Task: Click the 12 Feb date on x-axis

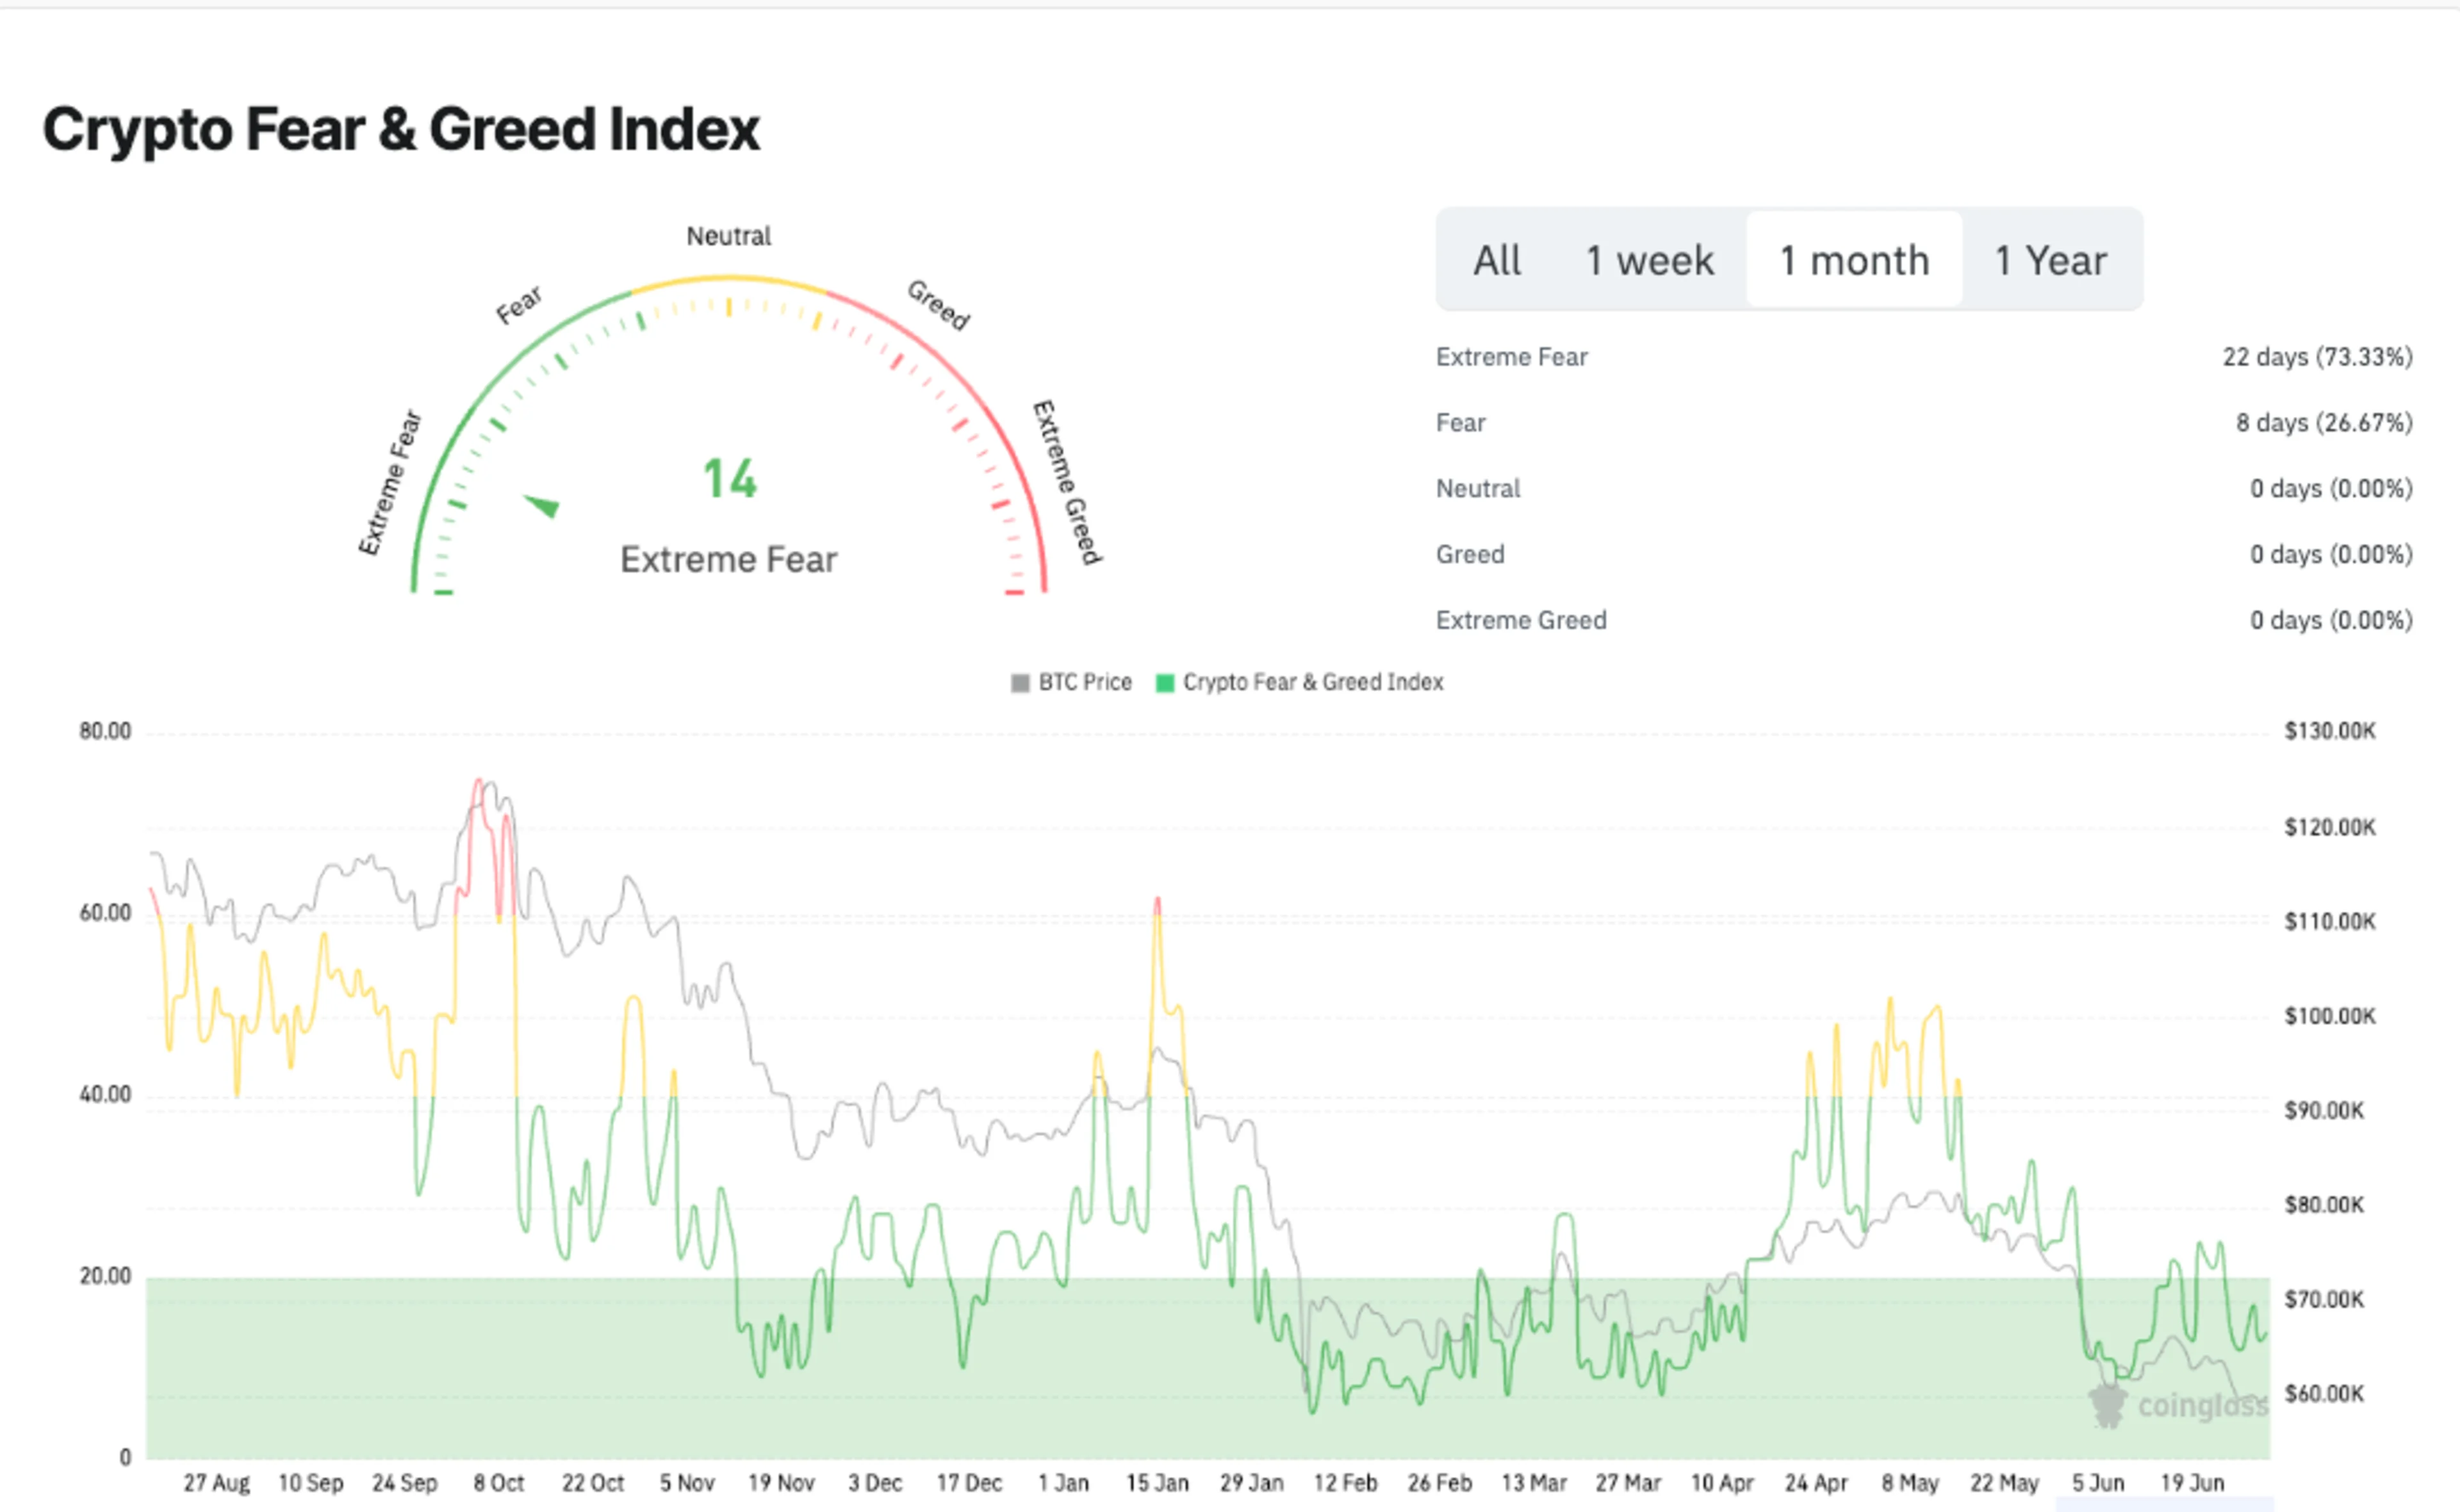Action: (x=1345, y=1483)
